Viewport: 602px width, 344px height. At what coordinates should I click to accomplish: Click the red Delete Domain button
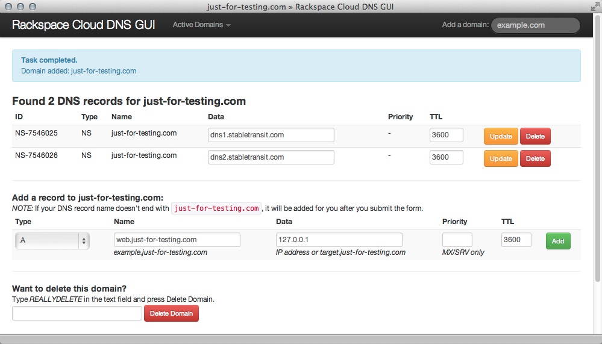pyautogui.click(x=171, y=313)
